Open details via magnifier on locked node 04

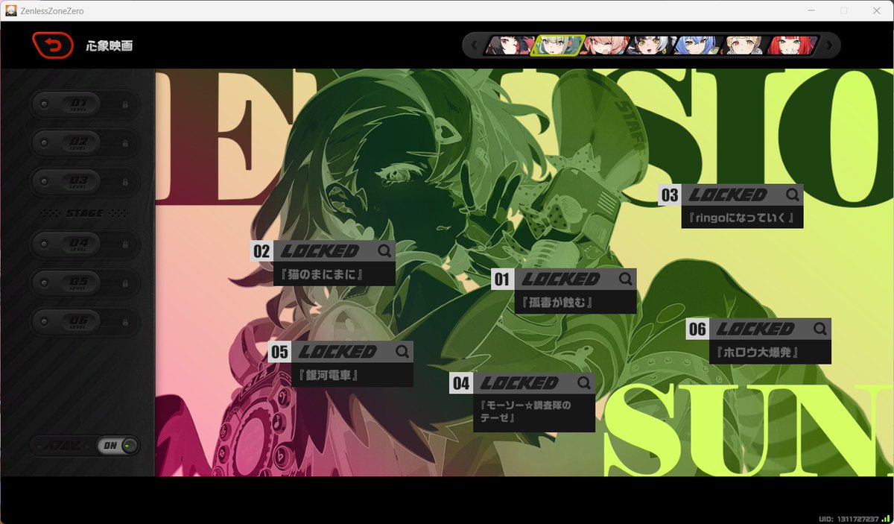584,383
